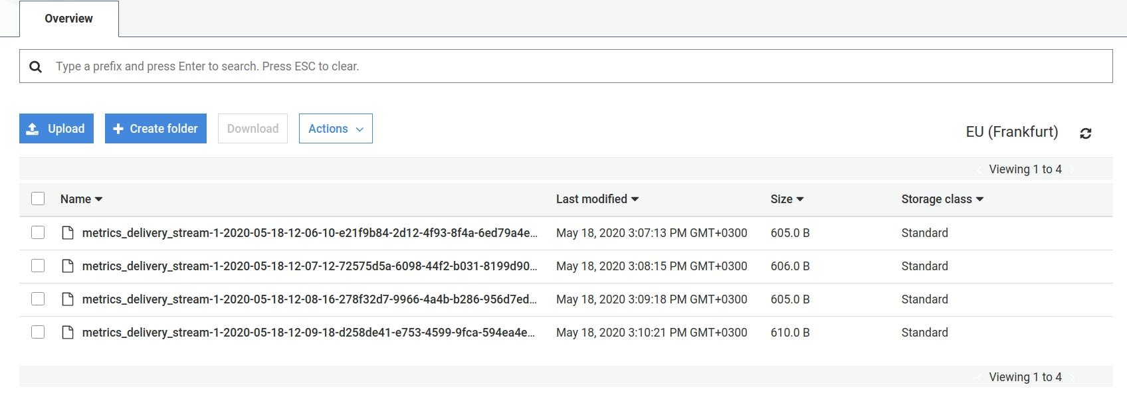Click the file icon beside metrics_delivery_stream-1-2020-05-18-12-09-18
Viewport: 1127px width, 403px height.
(68, 332)
